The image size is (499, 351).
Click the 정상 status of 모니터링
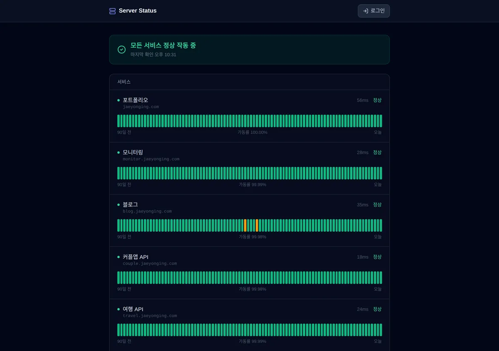click(x=377, y=153)
